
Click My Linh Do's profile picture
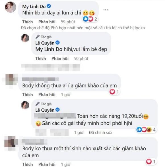point(11,7)
